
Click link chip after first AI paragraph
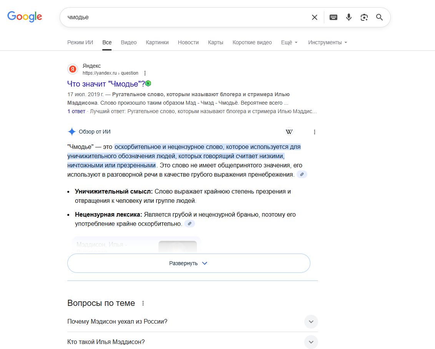click(302, 174)
